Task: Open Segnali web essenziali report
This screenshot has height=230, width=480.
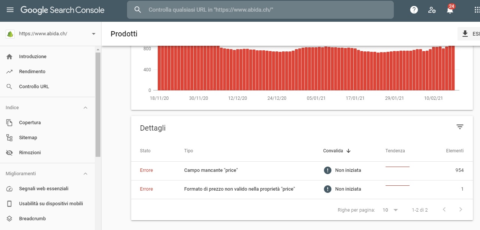Action: 44,189
